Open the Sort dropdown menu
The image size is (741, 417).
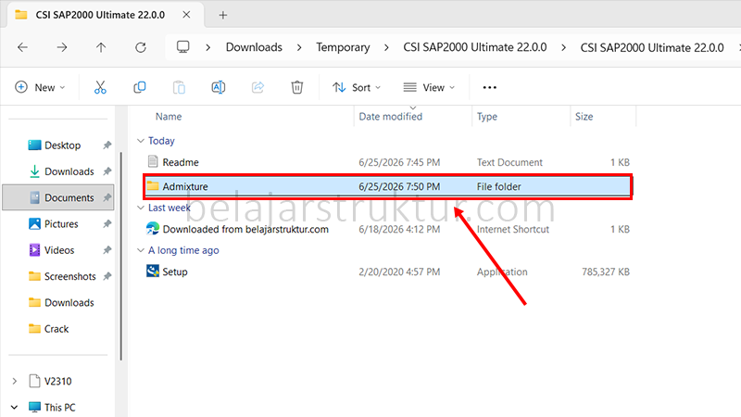pos(357,87)
